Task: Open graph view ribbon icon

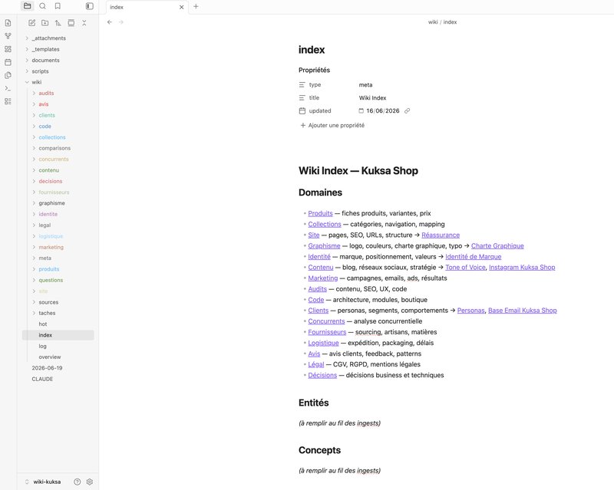Action: pos(8,36)
